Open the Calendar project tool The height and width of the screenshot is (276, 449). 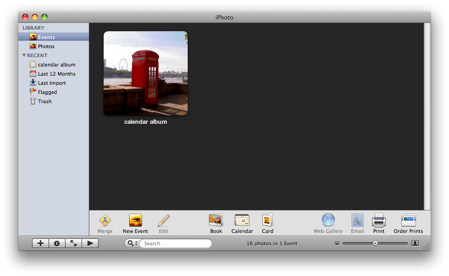click(242, 221)
